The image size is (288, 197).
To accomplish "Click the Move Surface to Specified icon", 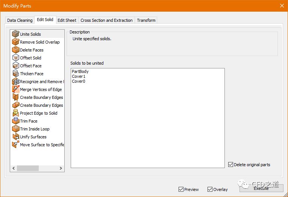I will 16,144.
